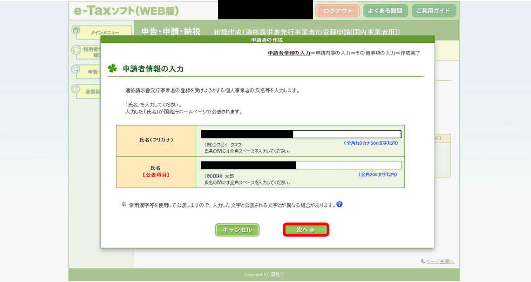Open the ご利用ガイド page
531x282 pixels.
433,11
